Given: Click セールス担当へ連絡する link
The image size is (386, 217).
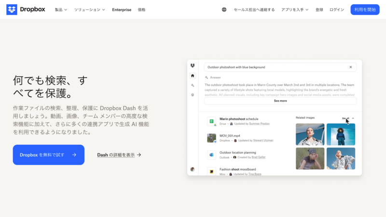Looking at the screenshot, I should click(x=254, y=10).
